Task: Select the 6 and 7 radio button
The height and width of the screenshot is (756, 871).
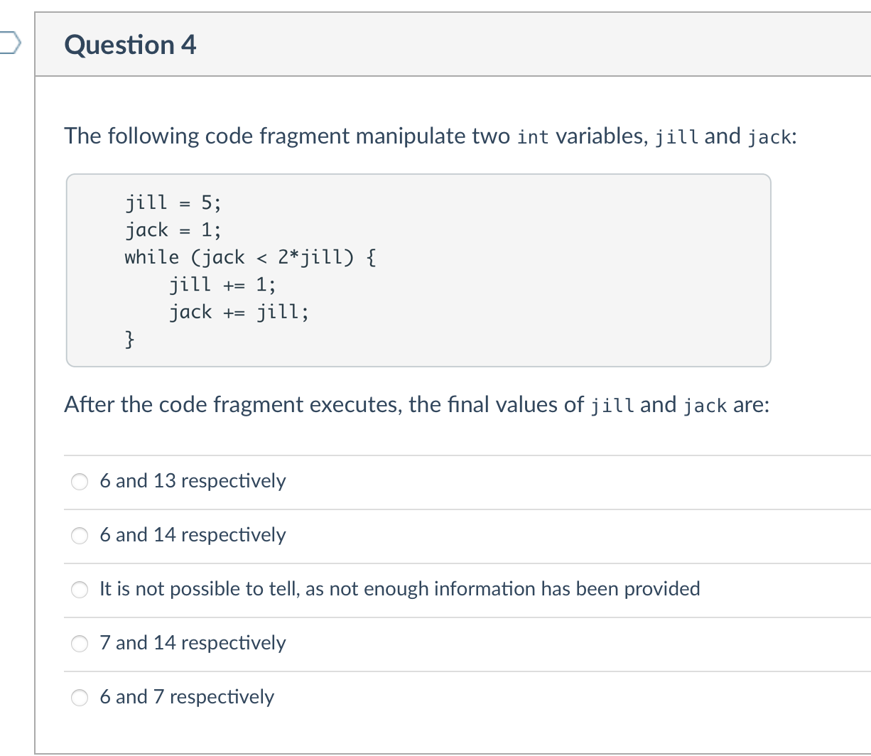Action: click(80, 698)
